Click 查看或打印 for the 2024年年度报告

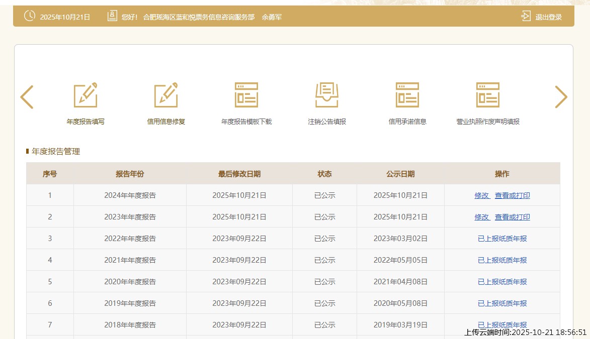coord(512,195)
